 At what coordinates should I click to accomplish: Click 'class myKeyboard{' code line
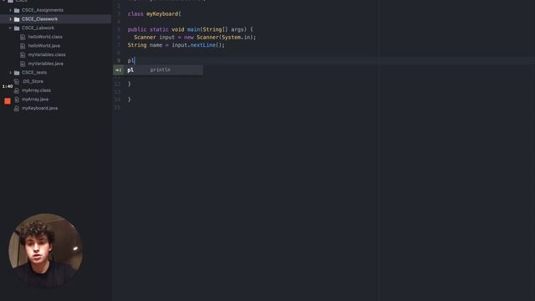coord(154,14)
